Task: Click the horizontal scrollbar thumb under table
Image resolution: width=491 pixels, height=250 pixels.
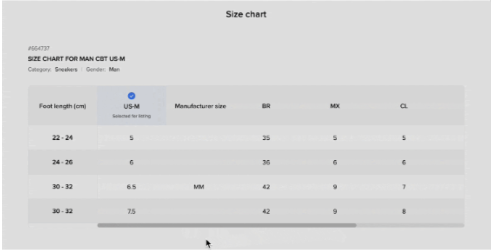Action: pos(227,225)
